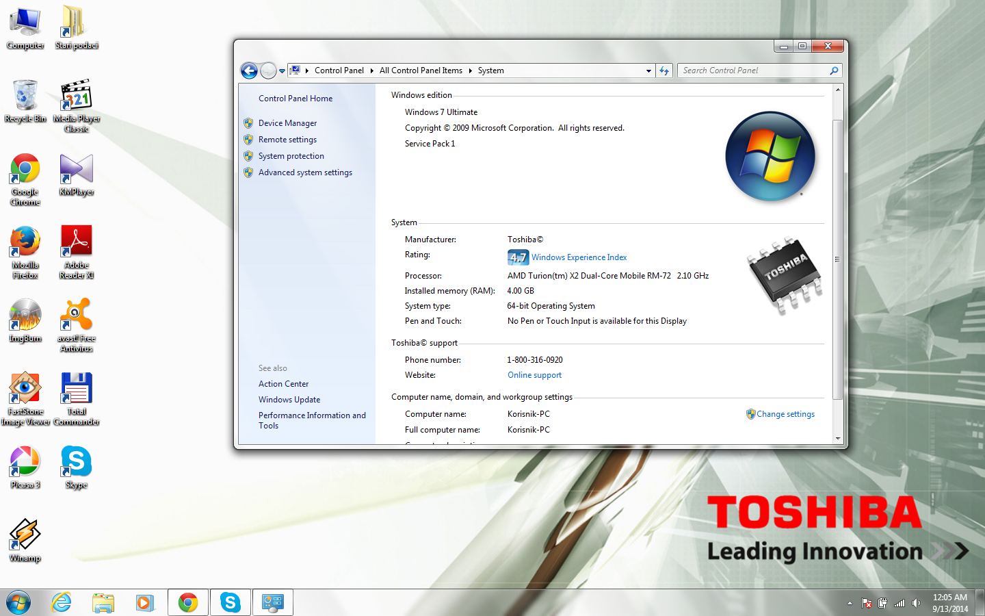The image size is (985, 616).
Task: Open Google Chrome desktop shortcut
Action: tap(25, 179)
